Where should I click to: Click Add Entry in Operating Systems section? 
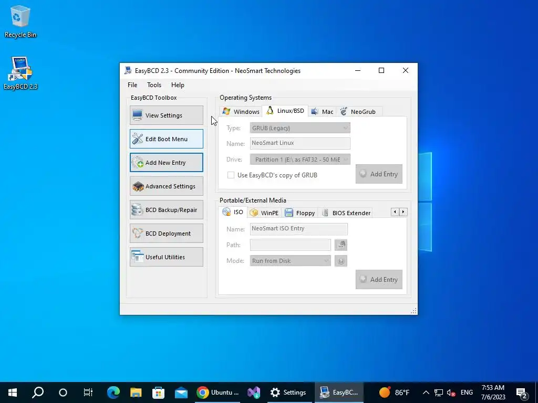[x=379, y=174]
